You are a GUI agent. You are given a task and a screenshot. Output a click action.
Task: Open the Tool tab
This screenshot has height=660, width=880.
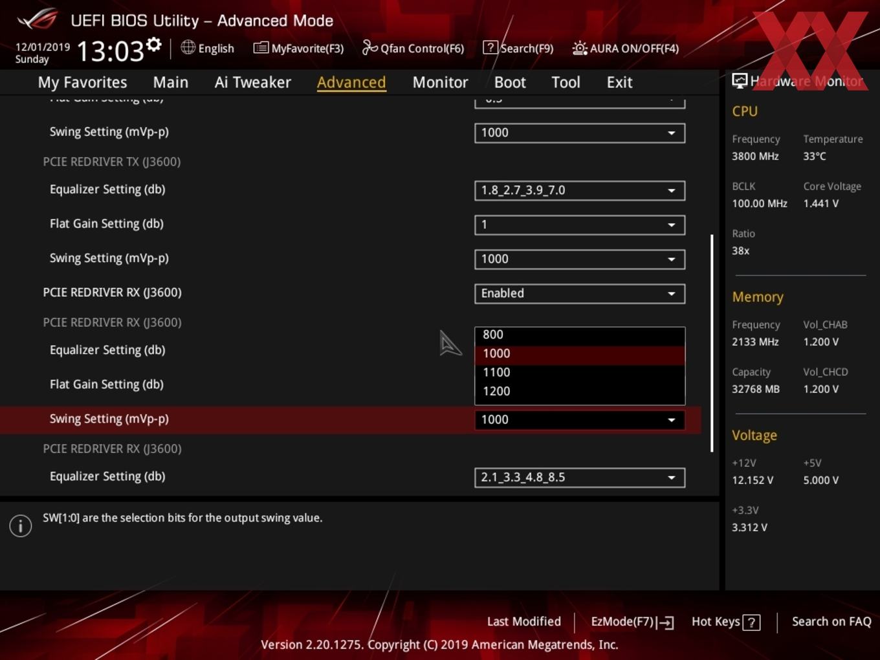pyautogui.click(x=566, y=82)
